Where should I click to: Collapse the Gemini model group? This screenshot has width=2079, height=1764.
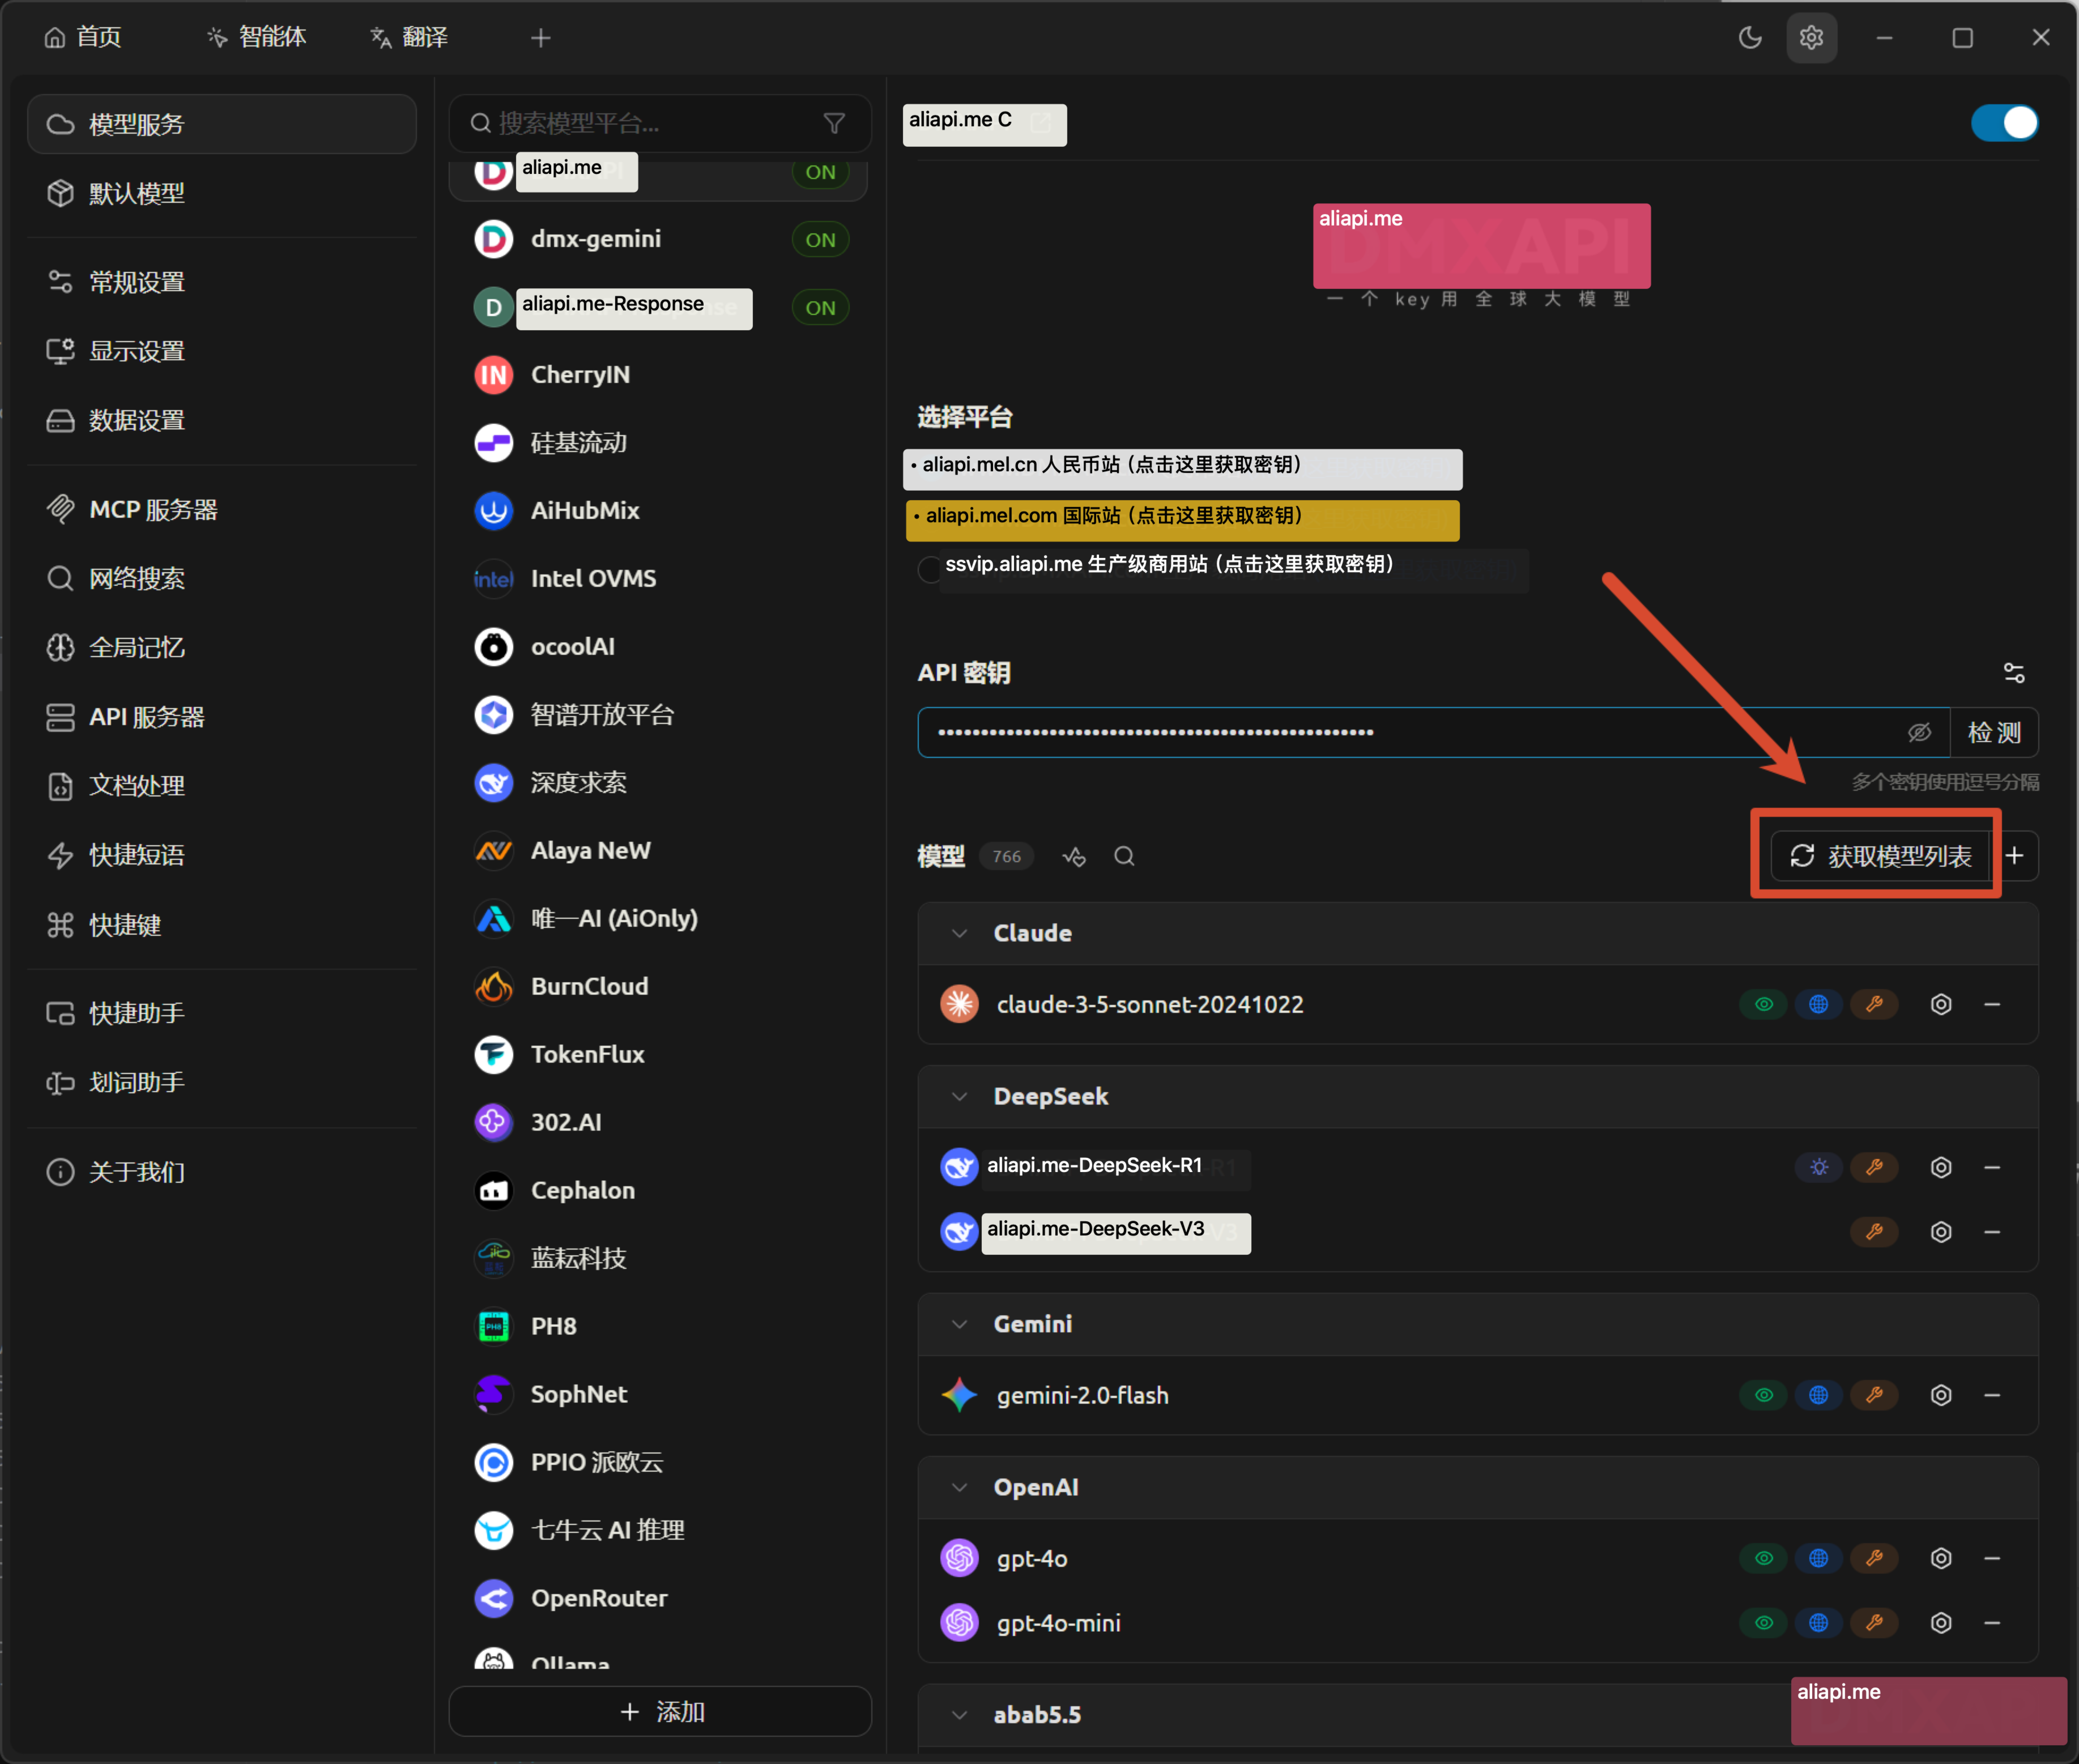coord(959,1324)
